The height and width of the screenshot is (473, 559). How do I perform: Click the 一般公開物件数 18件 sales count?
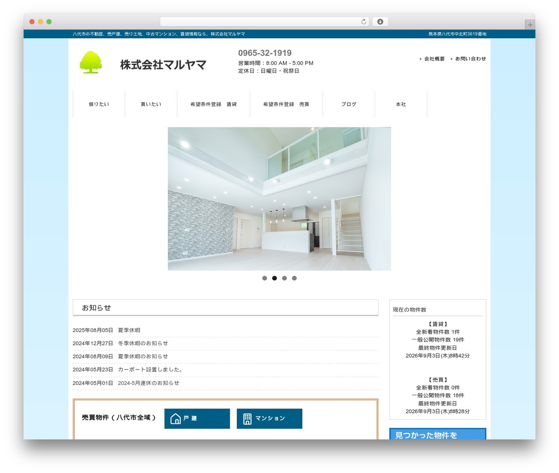(438, 396)
